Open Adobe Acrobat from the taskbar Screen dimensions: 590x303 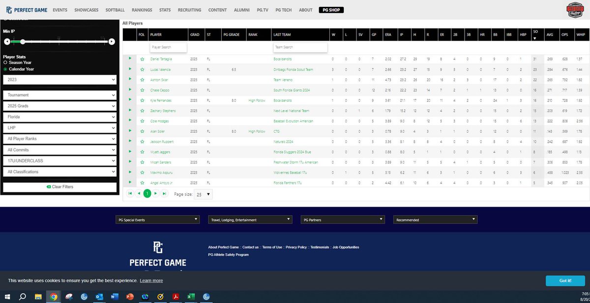pos(176,297)
